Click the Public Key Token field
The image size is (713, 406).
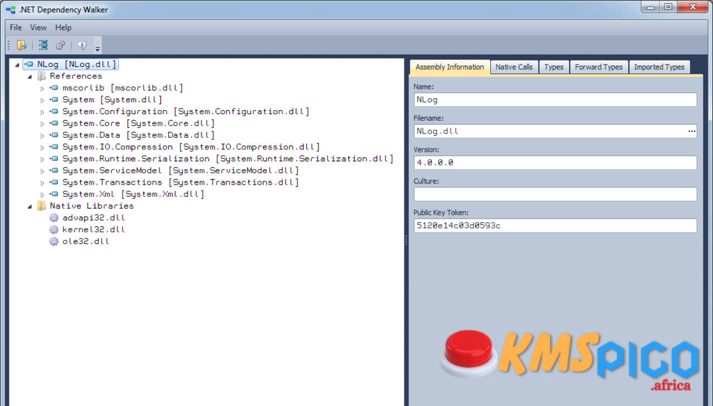[x=555, y=226]
